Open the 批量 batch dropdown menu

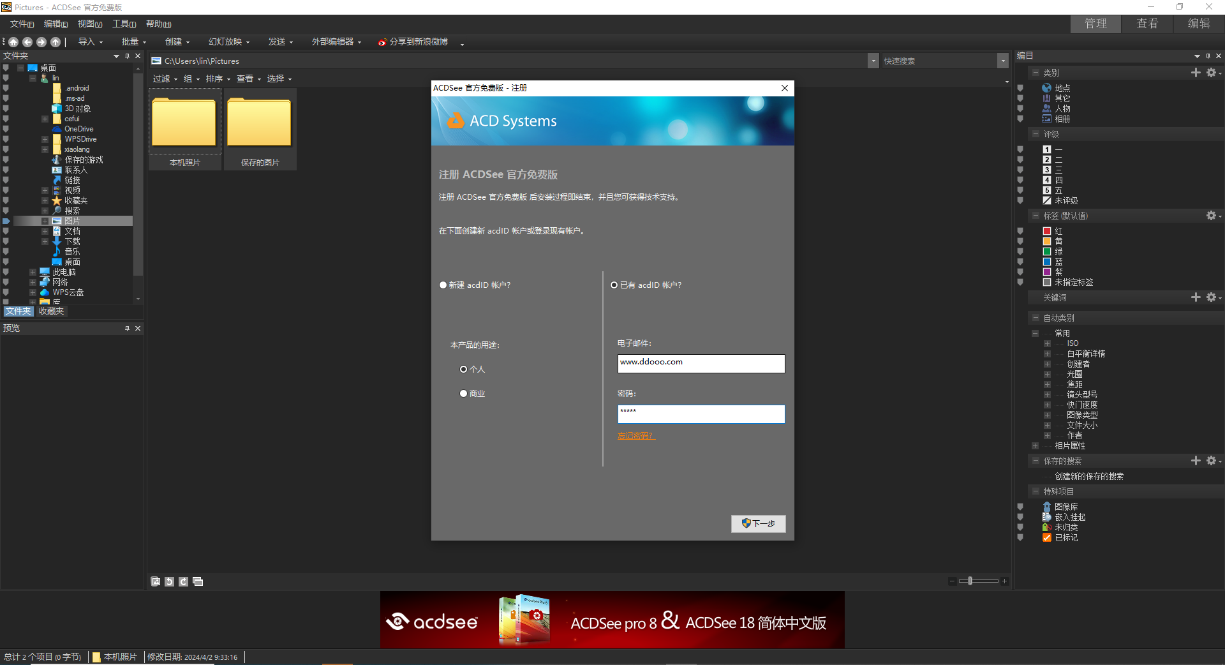pos(133,42)
